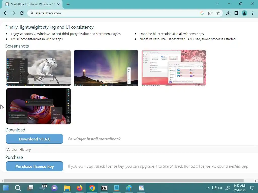Open the dark swirl screenshot thumbnail
Viewport: 258px width, 193px height.
(x=39, y=106)
